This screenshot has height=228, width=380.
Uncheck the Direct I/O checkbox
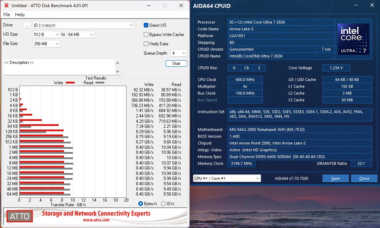[x=146, y=25]
